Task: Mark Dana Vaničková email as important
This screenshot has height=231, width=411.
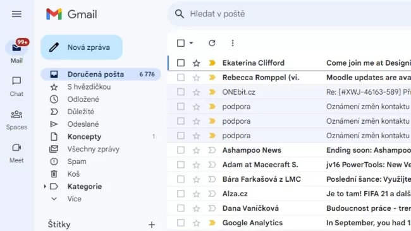Action: click(x=212, y=208)
